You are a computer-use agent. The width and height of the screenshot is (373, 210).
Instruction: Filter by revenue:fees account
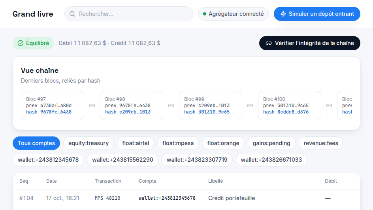pyautogui.click(x=321, y=143)
